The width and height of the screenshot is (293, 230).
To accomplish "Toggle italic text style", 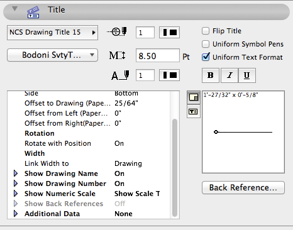I will (x=229, y=75).
